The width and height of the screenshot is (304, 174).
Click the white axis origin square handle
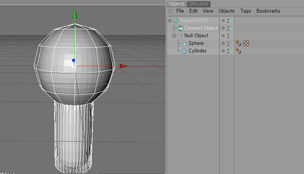coord(74,66)
